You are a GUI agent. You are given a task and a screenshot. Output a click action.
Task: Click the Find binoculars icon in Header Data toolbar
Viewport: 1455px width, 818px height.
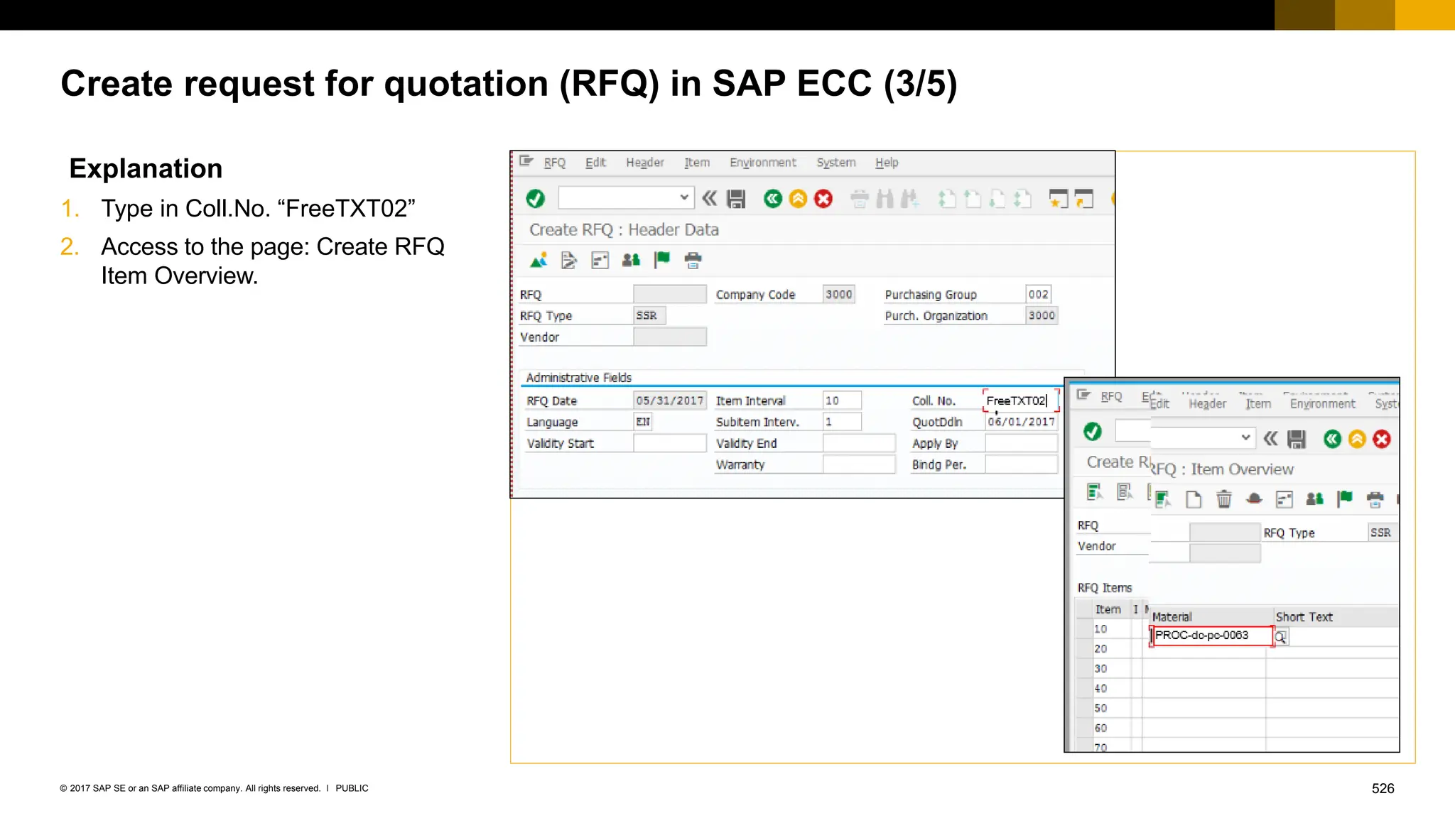(885, 199)
